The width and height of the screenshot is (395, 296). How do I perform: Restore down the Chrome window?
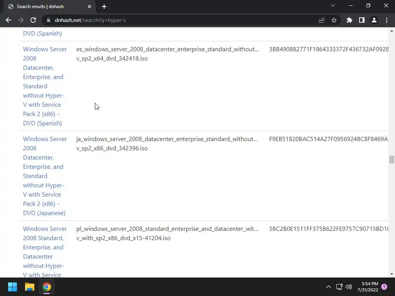click(368, 5)
